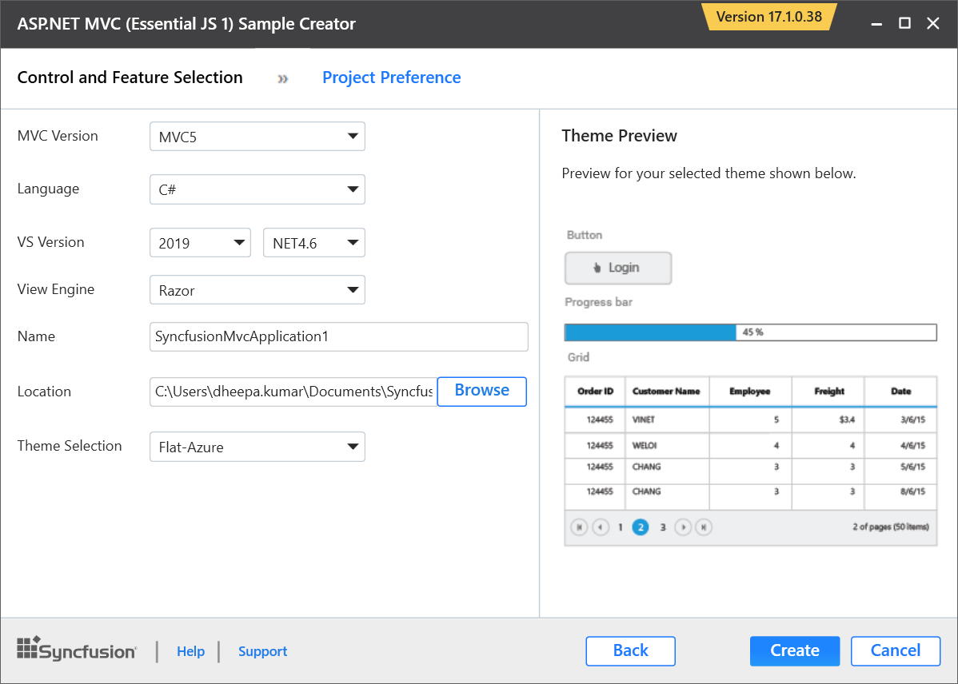Click the double-chevron breadcrumb separator icon
The width and height of the screenshot is (958, 684).
[x=283, y=78]
